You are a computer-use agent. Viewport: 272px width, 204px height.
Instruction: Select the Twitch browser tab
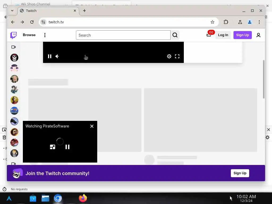48,11
